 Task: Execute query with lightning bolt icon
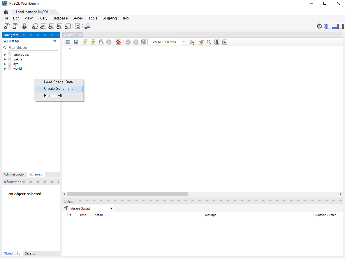tap(85, 42)
